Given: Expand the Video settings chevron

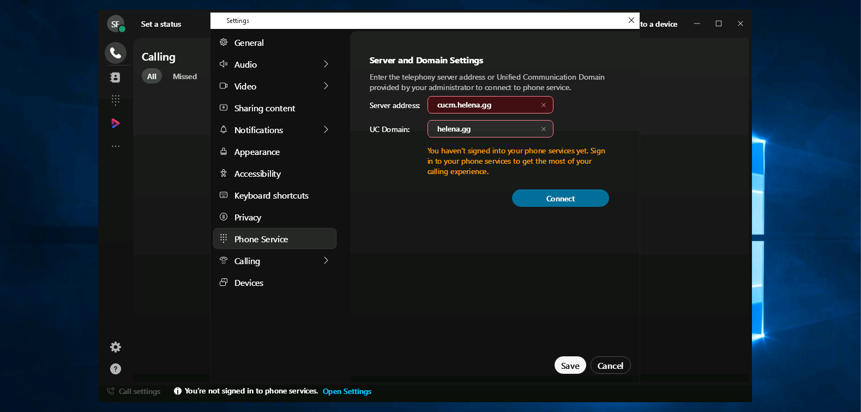Looking at the screenshot, I should (x=326, y=86).
